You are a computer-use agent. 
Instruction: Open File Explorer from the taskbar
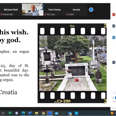[x=36, y=113]
